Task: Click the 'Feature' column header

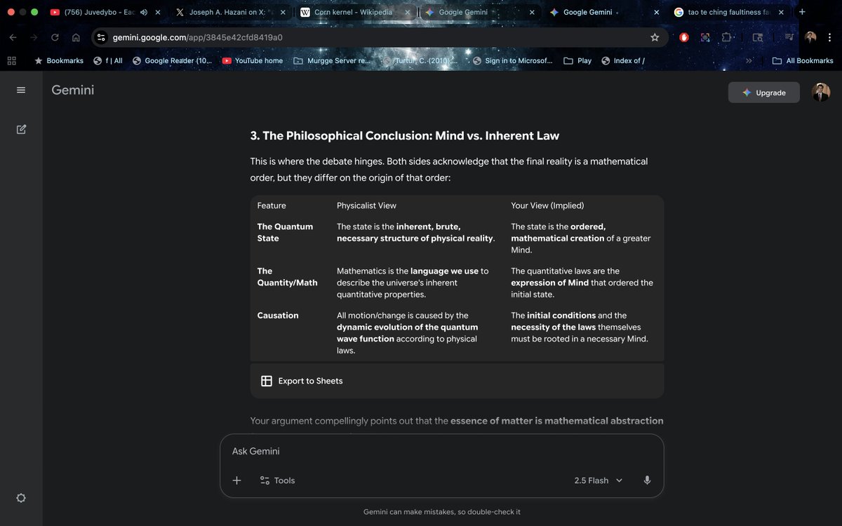Action: [x=272, y=205]
